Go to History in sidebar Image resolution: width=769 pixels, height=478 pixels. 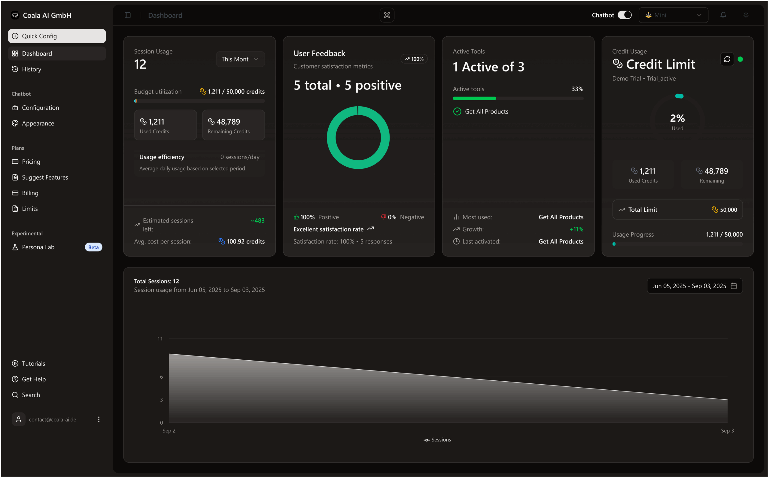[31, 69]
